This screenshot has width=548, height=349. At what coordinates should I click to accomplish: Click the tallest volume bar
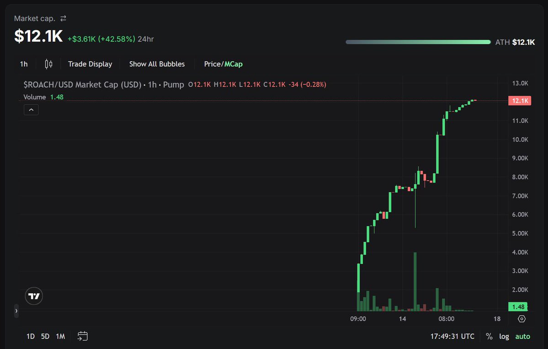tap(415, 281)
